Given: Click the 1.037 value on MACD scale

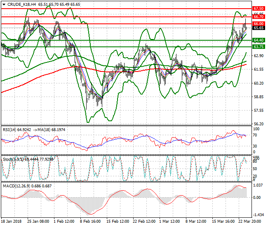Looking at the screenshot, I should click(x=259, y=186).
